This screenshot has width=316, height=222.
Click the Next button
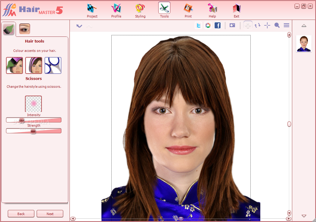(50, 214)
